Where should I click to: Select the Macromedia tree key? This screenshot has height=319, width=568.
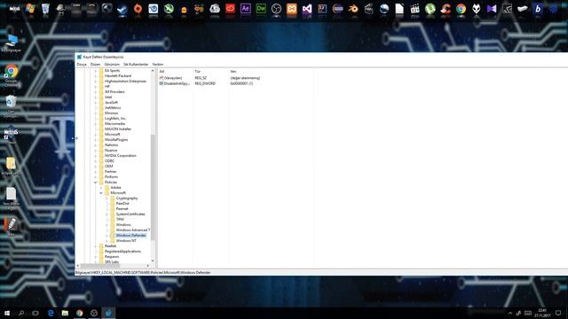(x=114, y=124)
